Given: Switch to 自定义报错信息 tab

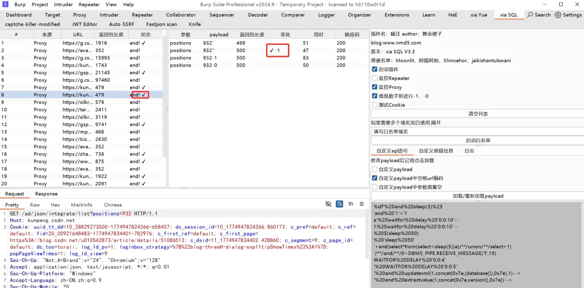Looking at the screenshot, I should 436,151.
